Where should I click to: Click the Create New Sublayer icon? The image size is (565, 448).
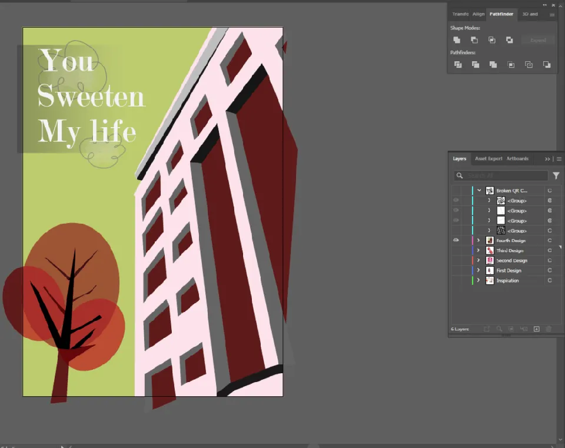(x=524, y=328)
